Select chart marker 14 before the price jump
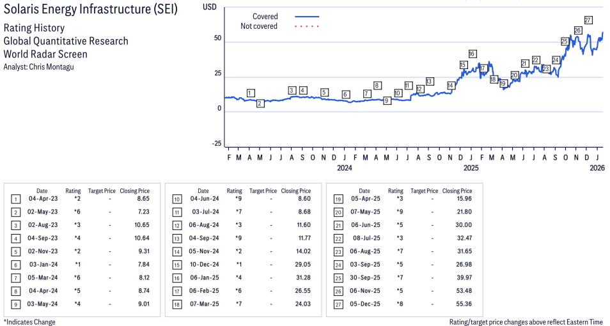 (x=451, y=86)
